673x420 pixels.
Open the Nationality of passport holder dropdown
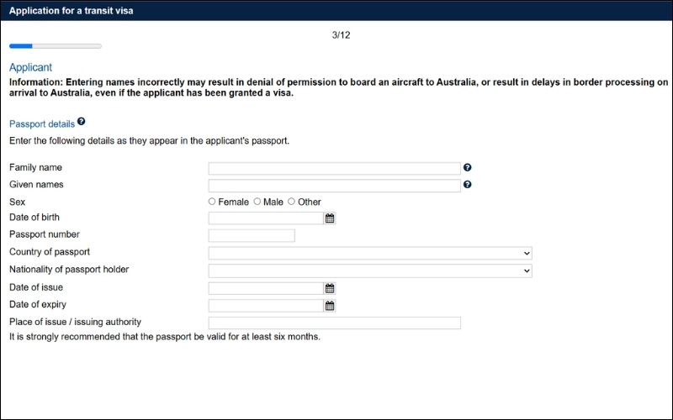pyautogui.click(x=370, y=270)
